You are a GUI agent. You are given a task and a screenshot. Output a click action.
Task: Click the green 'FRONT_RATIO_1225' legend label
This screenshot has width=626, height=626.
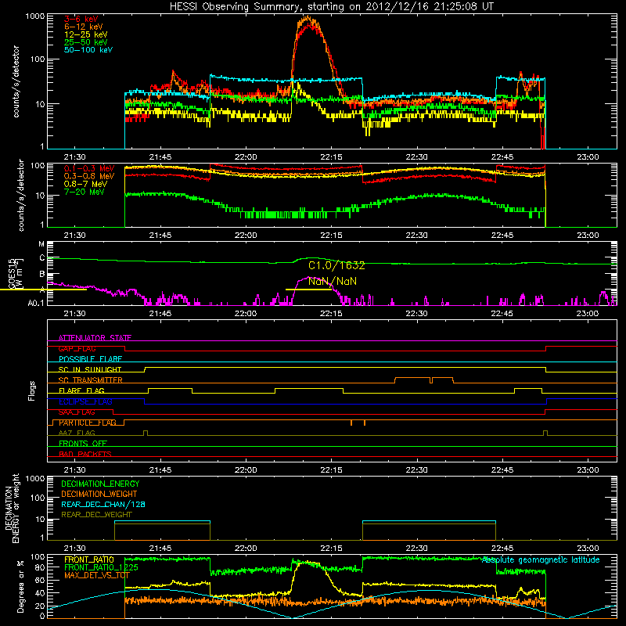[101, 567]
